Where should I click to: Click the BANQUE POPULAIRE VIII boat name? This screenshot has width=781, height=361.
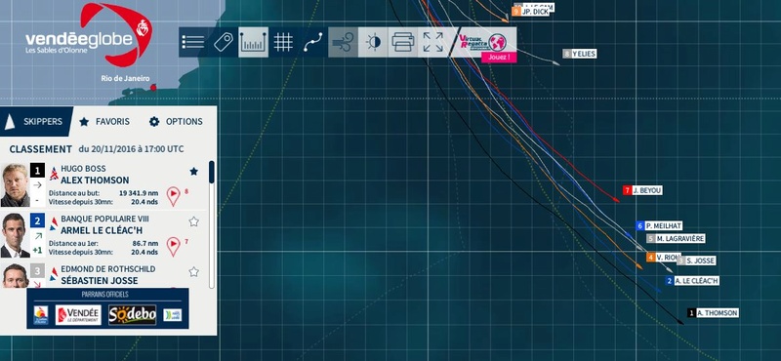pyautogui.click(x=104, y=220)
